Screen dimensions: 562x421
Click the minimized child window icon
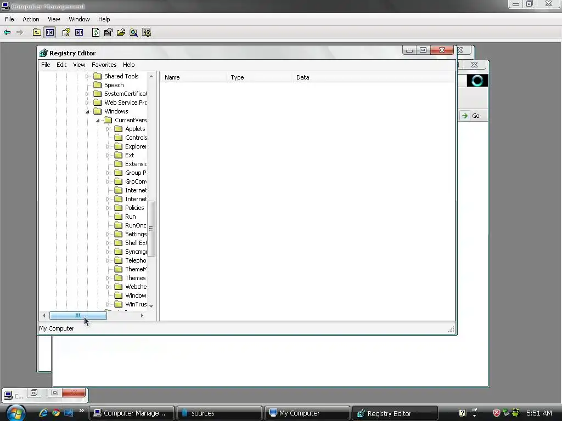pos(8,396)
